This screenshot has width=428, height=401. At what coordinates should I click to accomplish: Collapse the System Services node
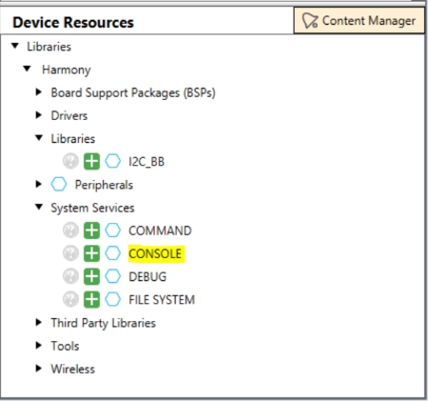39,207
